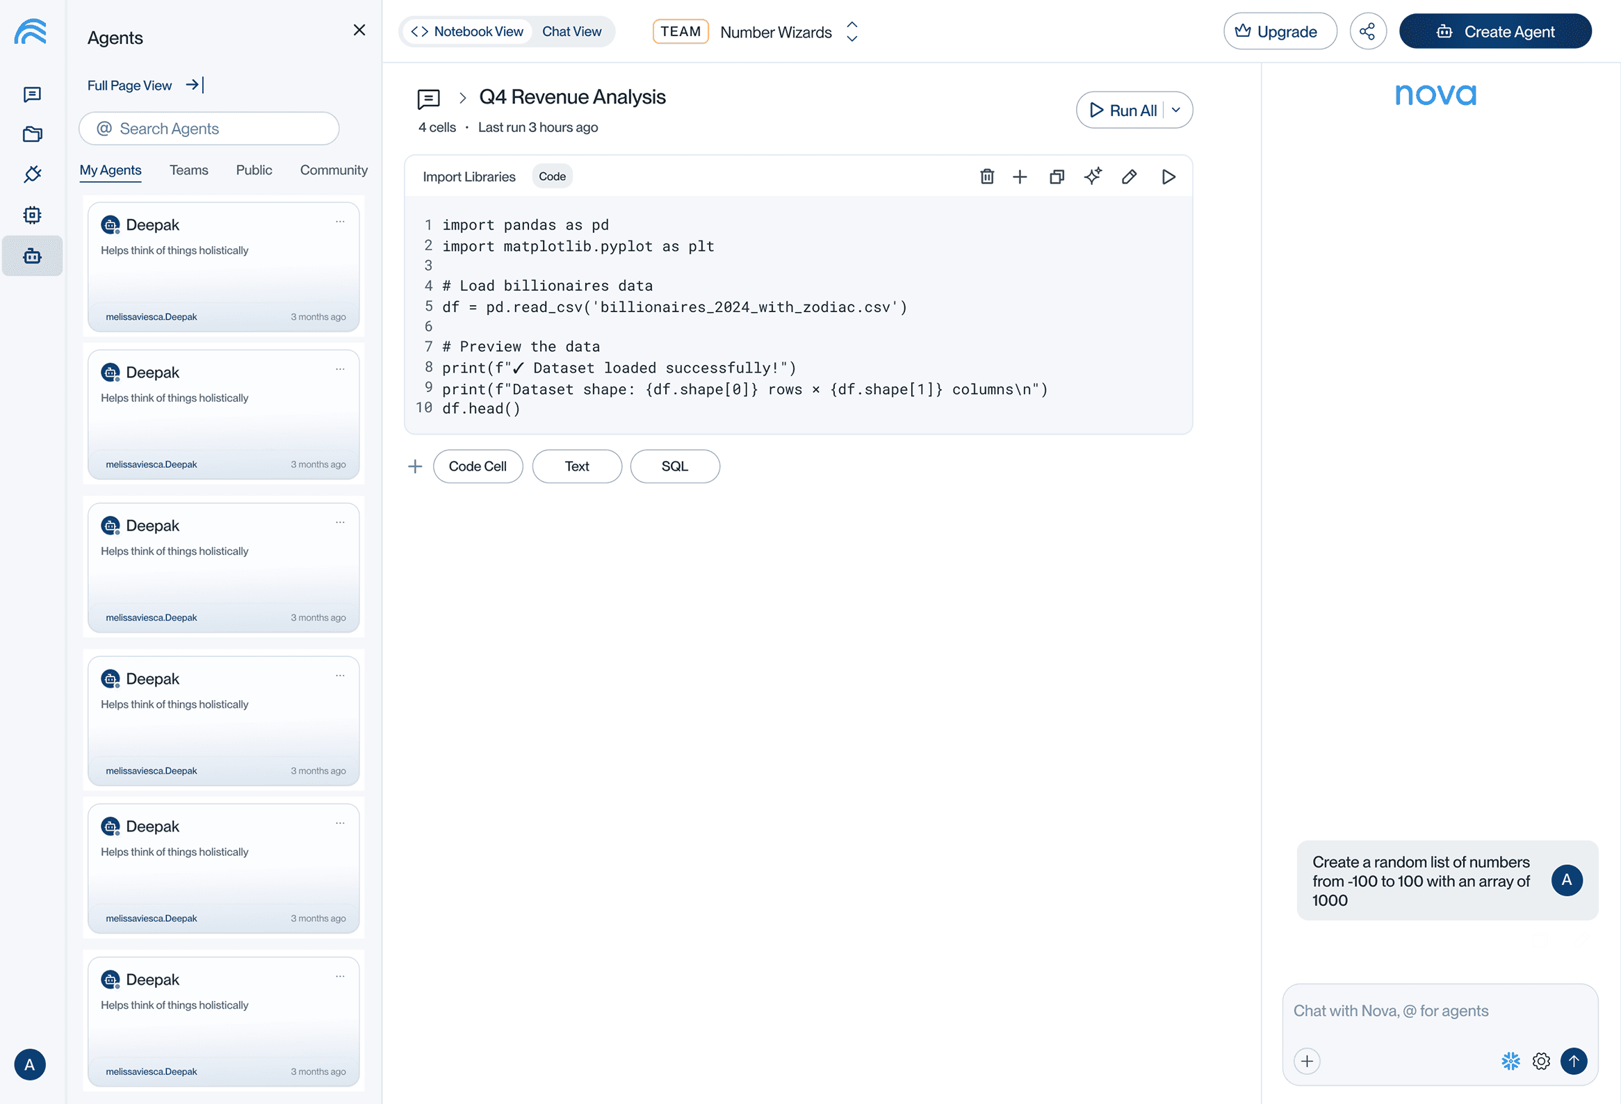Delete the Import Libraries cell using trash icon

click(x=986, y=177)
